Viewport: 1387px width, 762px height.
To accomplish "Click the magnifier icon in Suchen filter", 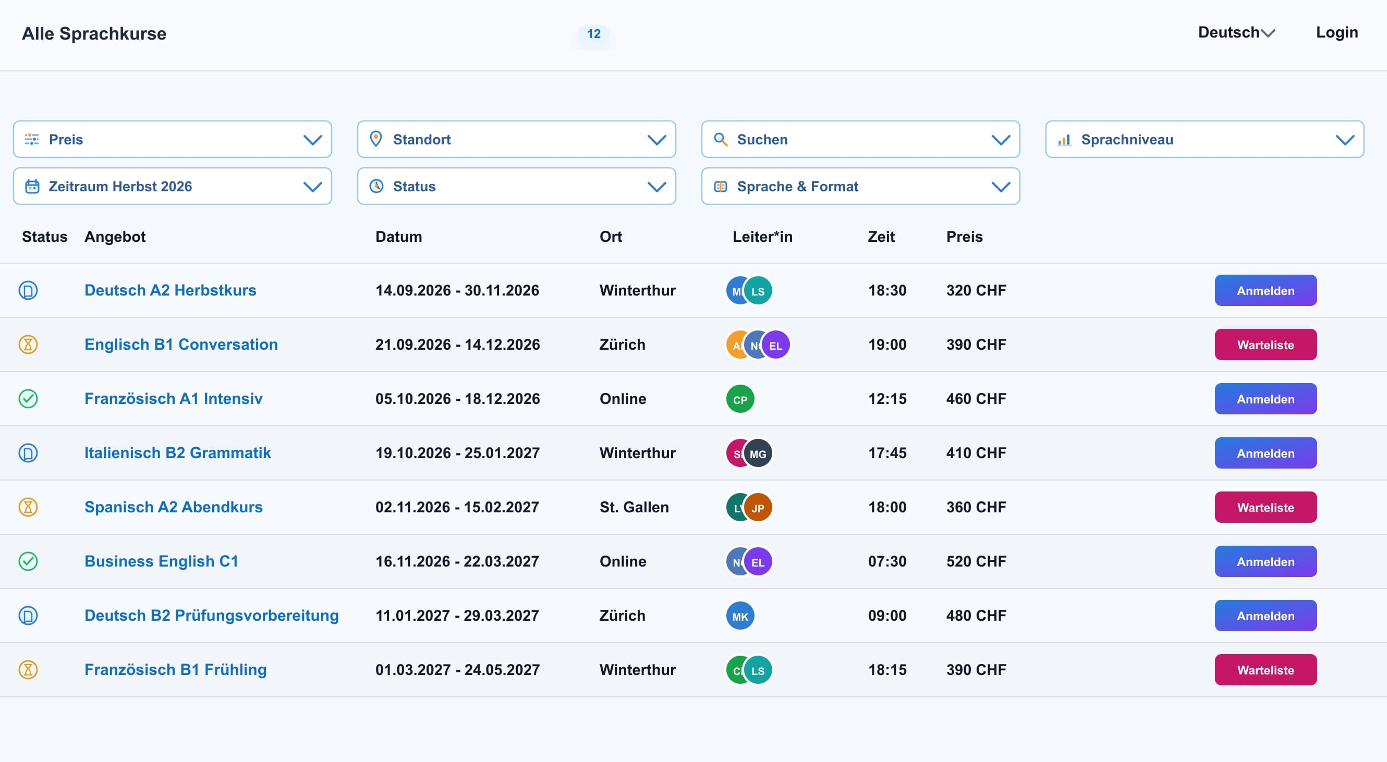I will pyautogui.click(x=721, y=139).
